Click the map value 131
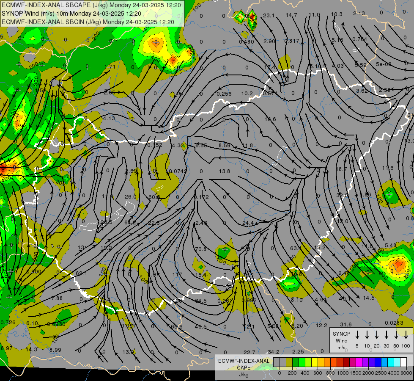This screenshot has width=414, height=381. (82, 248)
